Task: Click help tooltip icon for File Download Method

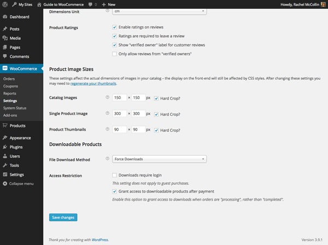Action: coord(107,159)
